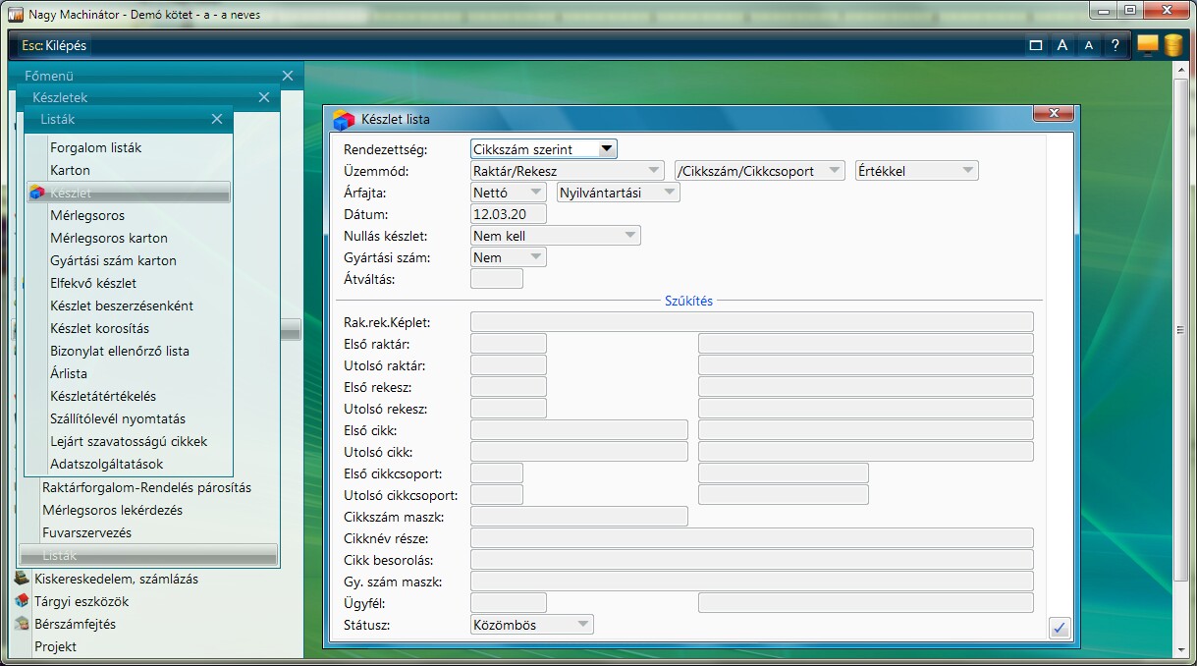Click the larger font size A icon
This screenshot has width=1197, height=666.
[x=1061, y=45]
